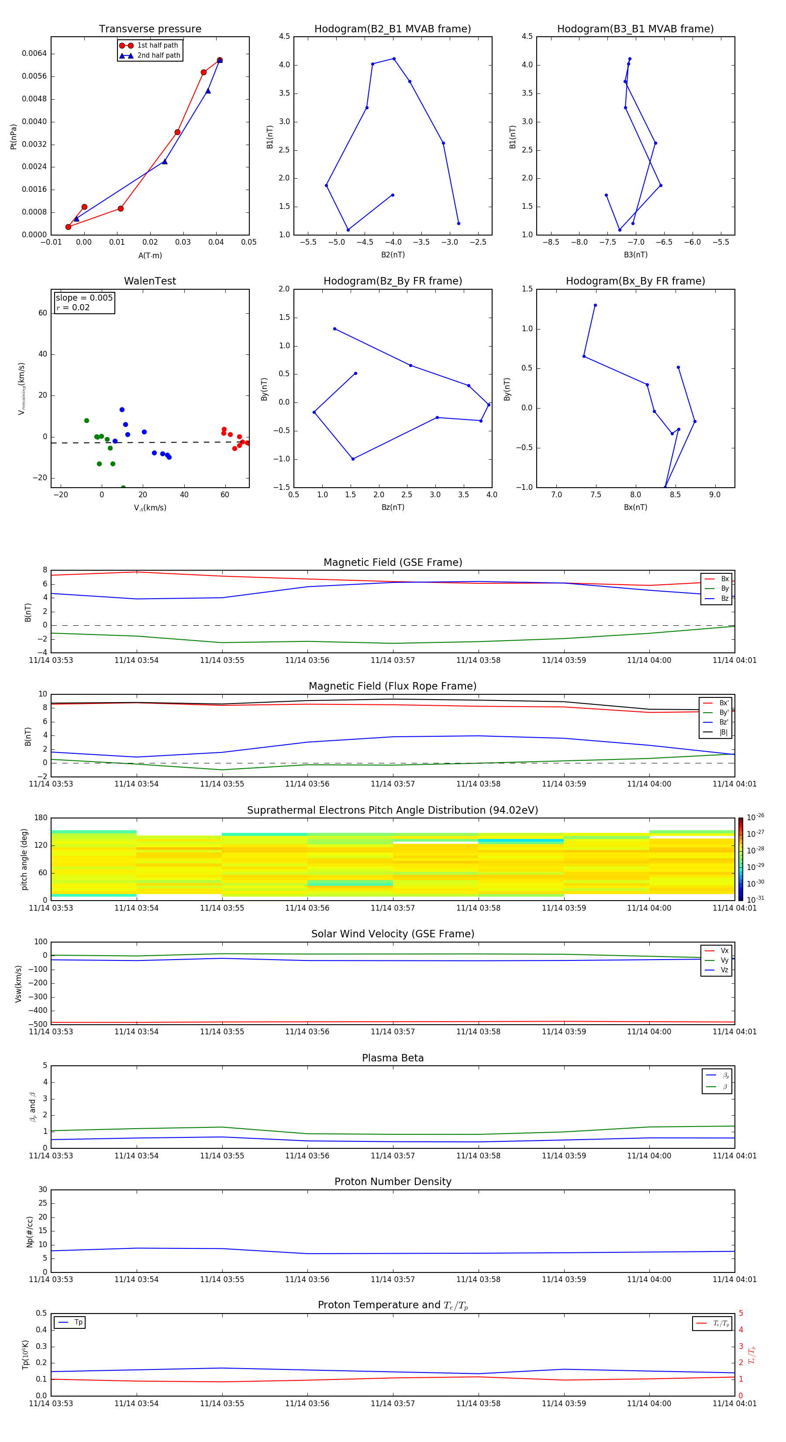Click the 'B2(nT)' axis label
The width and height of the screenshot is (786, 1442).
[x=393, y=255]
